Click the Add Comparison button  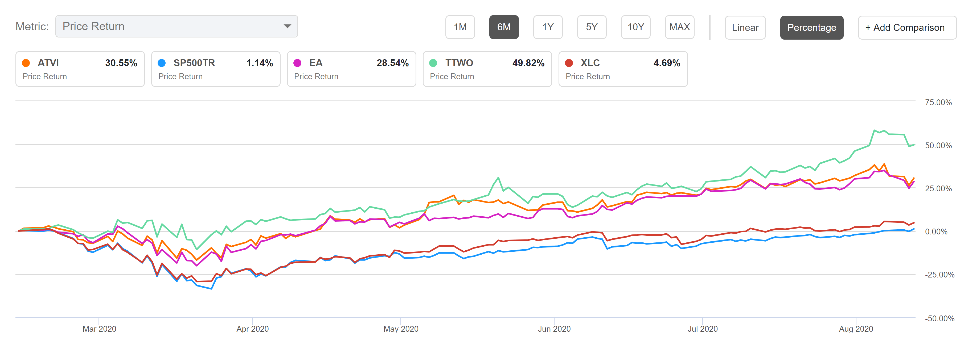pyautogui.click(x=906, y=28)
